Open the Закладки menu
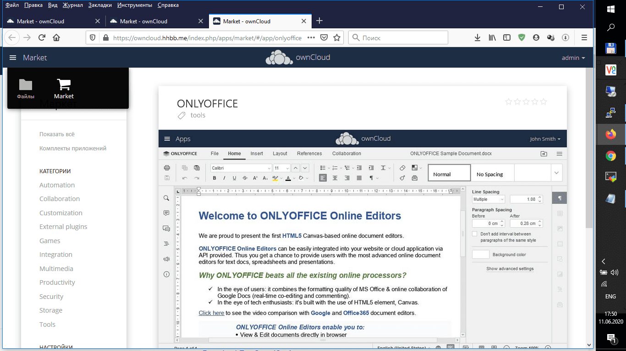The image size is (626, 351). 100,5
